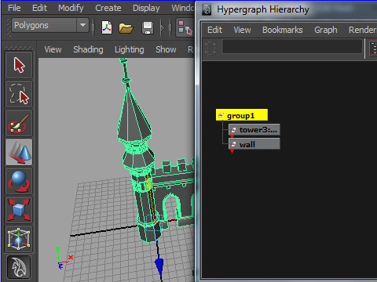Click the select by hierarchy icon
The height and width of the screenshot is (282, 377).
coord(185,27)
